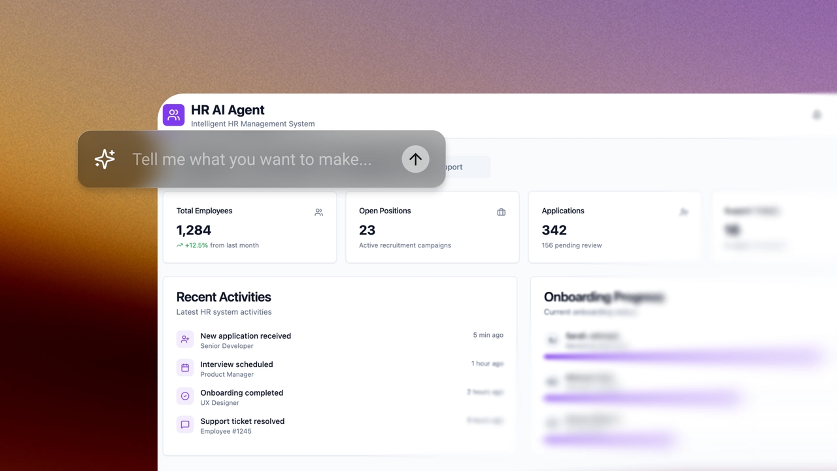This screenshot has height=471, width=837.
Task: Click 'UX Designer' under Onboarding completed
Action: pyautogui.click(x=220, y=403)
